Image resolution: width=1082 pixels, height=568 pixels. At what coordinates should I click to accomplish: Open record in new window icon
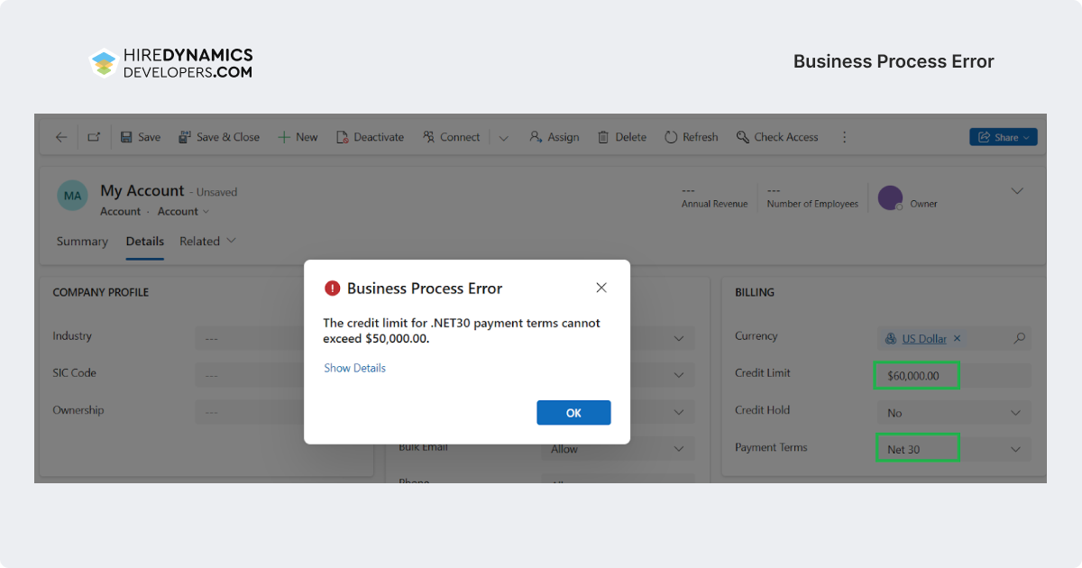coord(94,137)
